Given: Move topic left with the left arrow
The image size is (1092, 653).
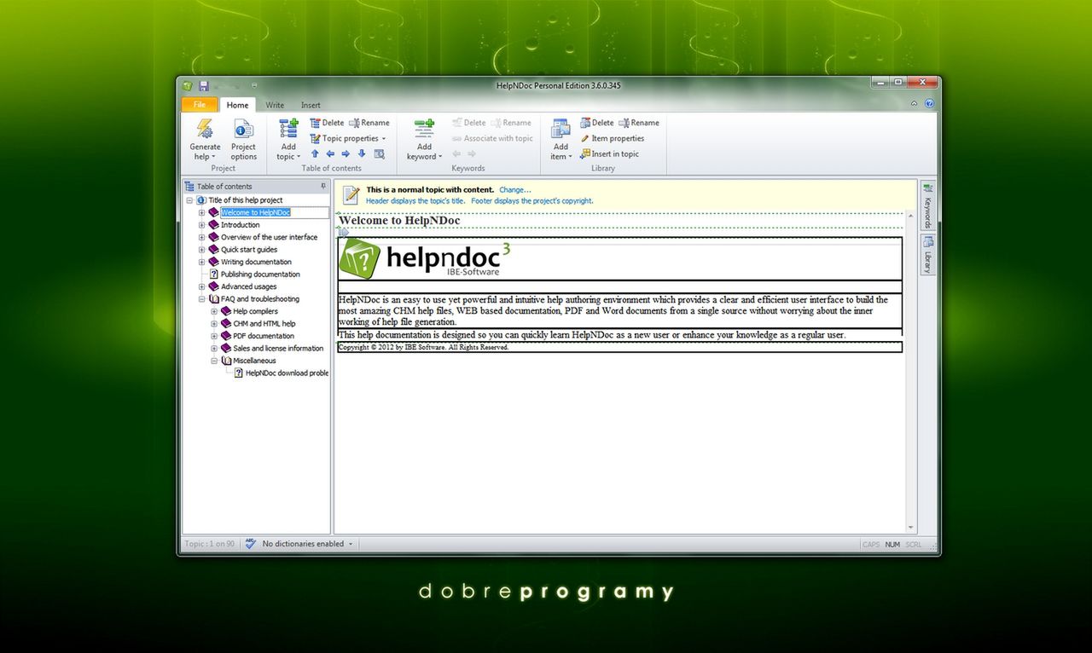Looking at the screenshot, I should pyautogui.click(x=330, y=154).
